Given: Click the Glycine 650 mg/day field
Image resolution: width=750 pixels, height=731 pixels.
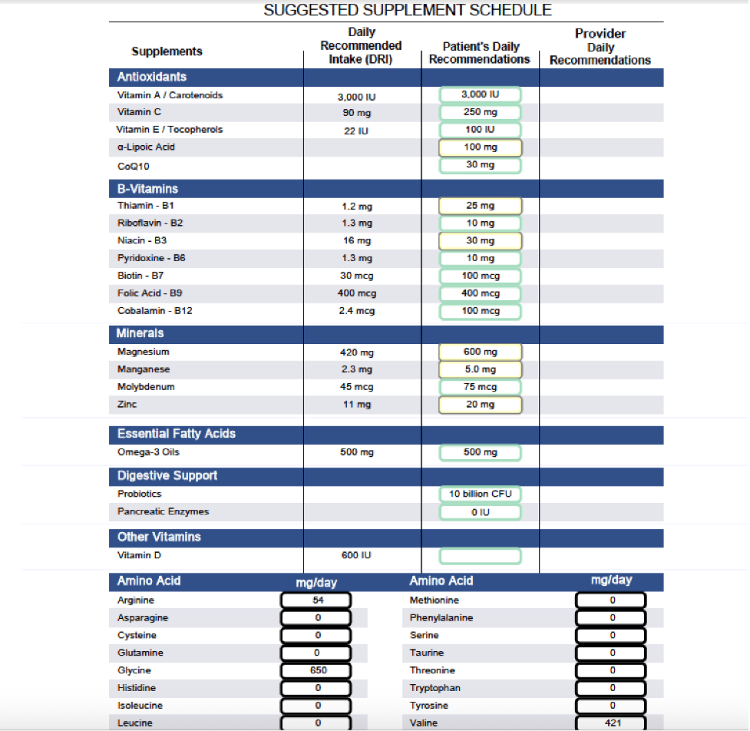Looking at the screenshot, I should click(316, 670).
